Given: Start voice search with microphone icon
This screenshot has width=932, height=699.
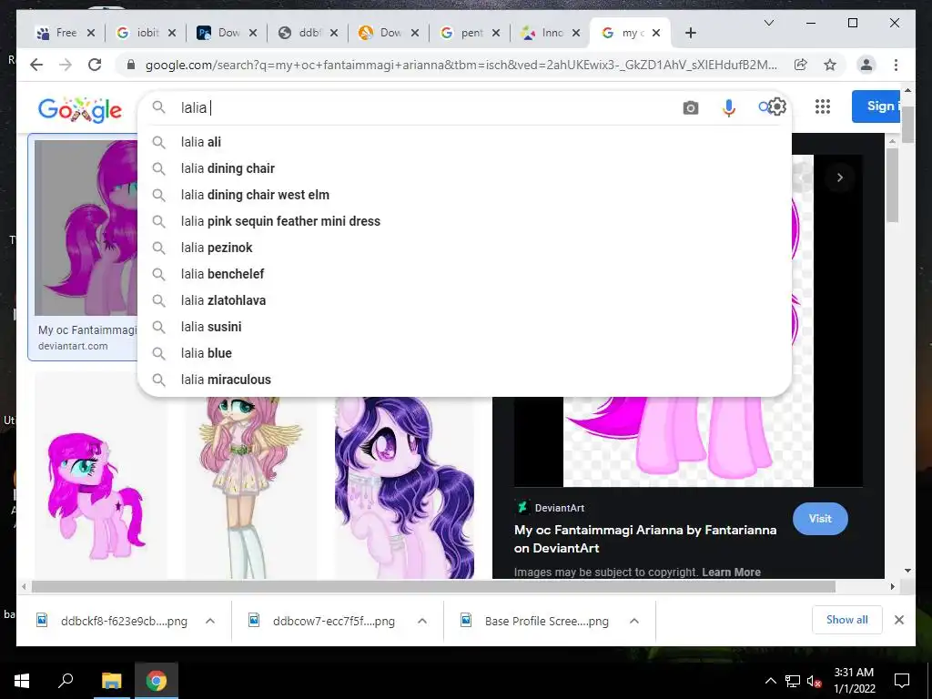Looking at the screenshot, I should [x=728, y=107].
